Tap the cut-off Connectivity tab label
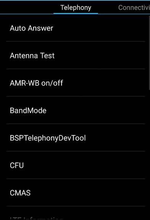This screenshot has height=220, width=150. pyautogui.click(x=134, y=8)
